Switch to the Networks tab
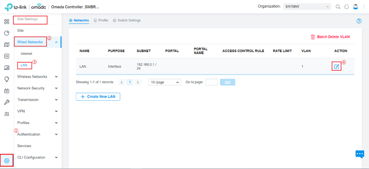The height and width of the screenshot is (169, 369). pos(79,20)
